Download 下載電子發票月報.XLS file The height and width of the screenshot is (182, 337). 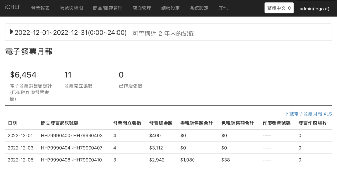[x=308, y=114]
